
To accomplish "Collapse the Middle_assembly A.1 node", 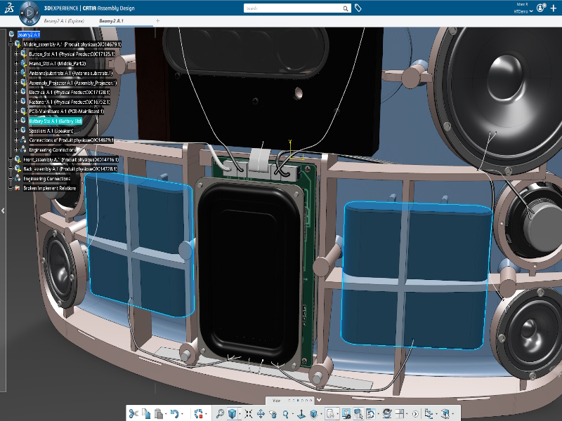I will click(10, 44).
